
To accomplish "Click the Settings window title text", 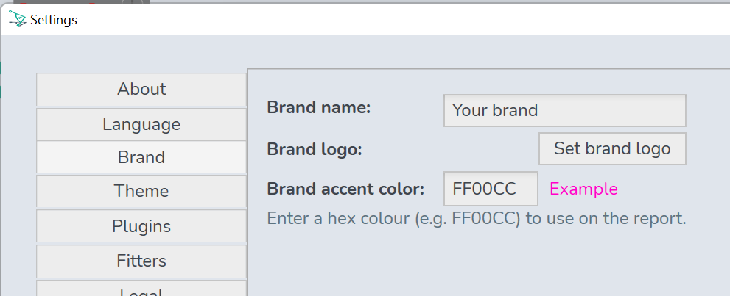I will (54, 20).
